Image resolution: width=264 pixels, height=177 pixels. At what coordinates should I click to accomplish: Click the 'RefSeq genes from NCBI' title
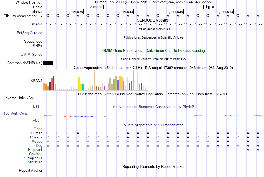(153, 29)
